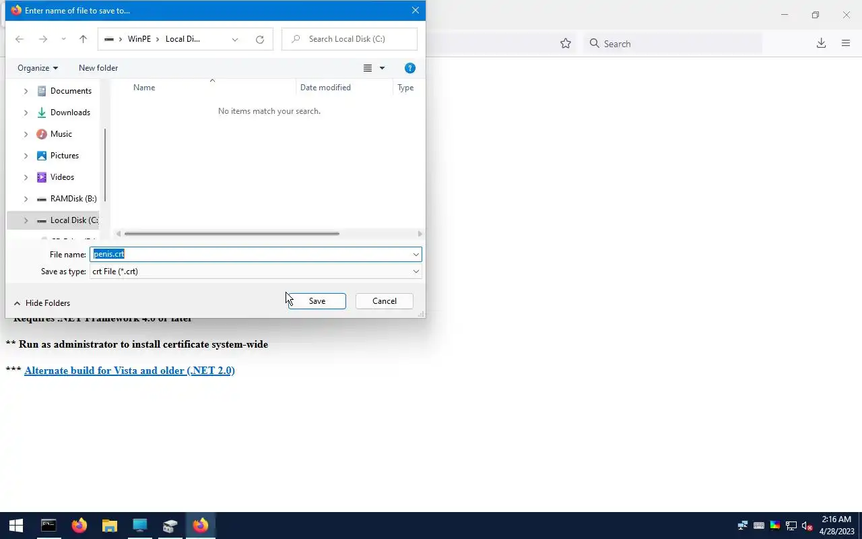Open the File name history dropdown arrow
Image resolution: width=862 pixels, height=539 pixels.
click(416, 254)
